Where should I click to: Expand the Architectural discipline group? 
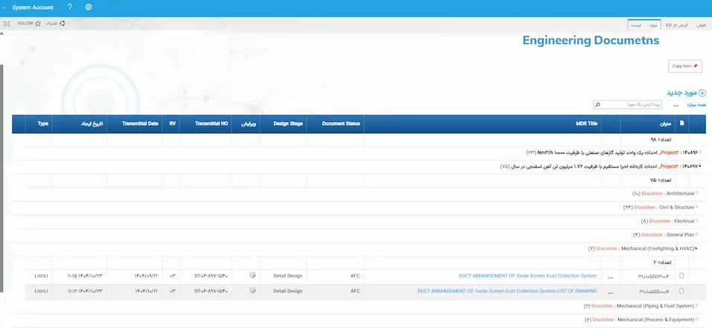[x=696, y=193]
